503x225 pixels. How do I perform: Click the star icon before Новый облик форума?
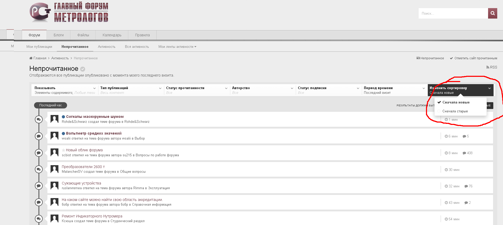pos(63,150)
